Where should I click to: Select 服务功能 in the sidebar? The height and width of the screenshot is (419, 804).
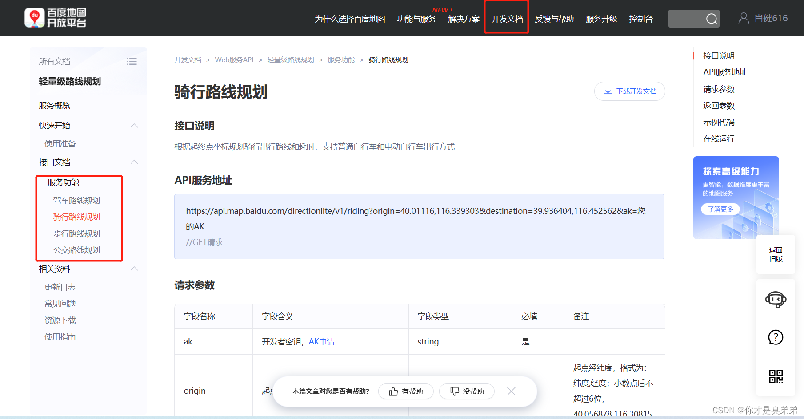point(63,182)
